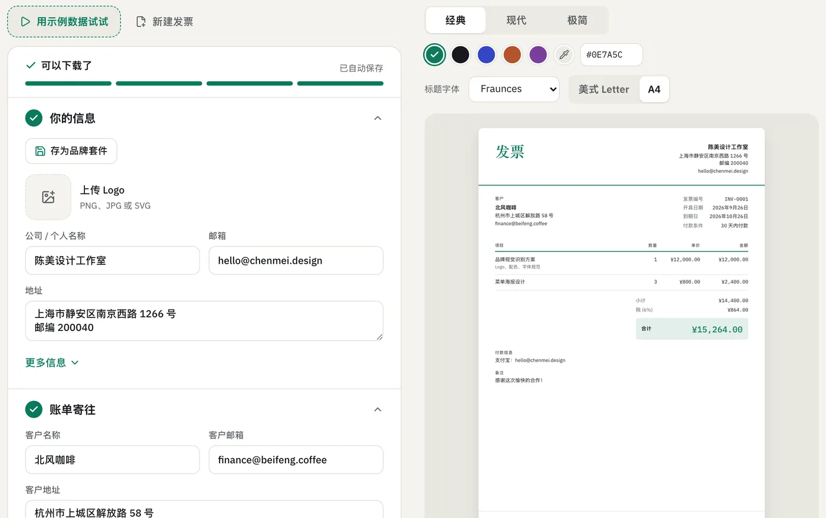Collapse the 账单寄往 section

[378, 409]
